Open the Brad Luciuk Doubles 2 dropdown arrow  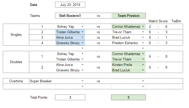[143, 70]
